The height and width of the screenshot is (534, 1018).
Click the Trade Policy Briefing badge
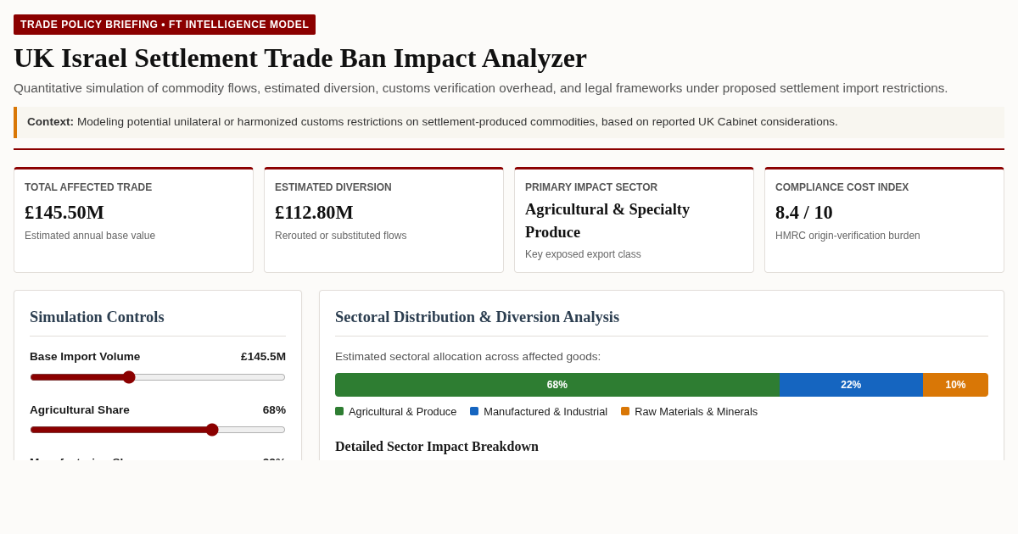coord(165,25)
